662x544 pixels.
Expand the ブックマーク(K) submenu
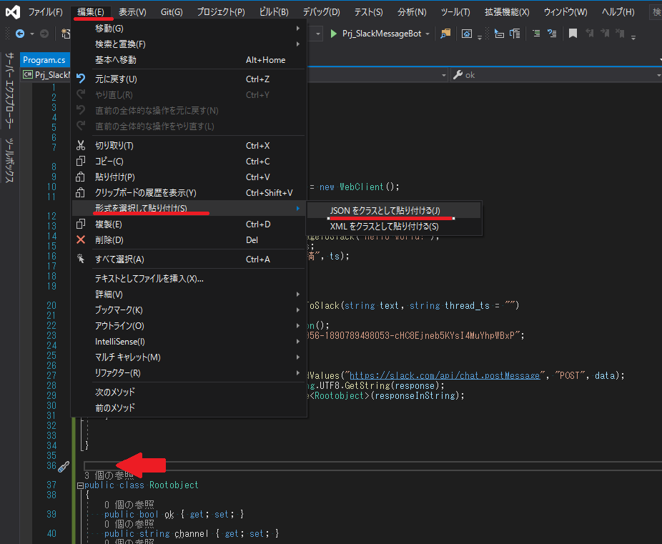pos(189,310)
